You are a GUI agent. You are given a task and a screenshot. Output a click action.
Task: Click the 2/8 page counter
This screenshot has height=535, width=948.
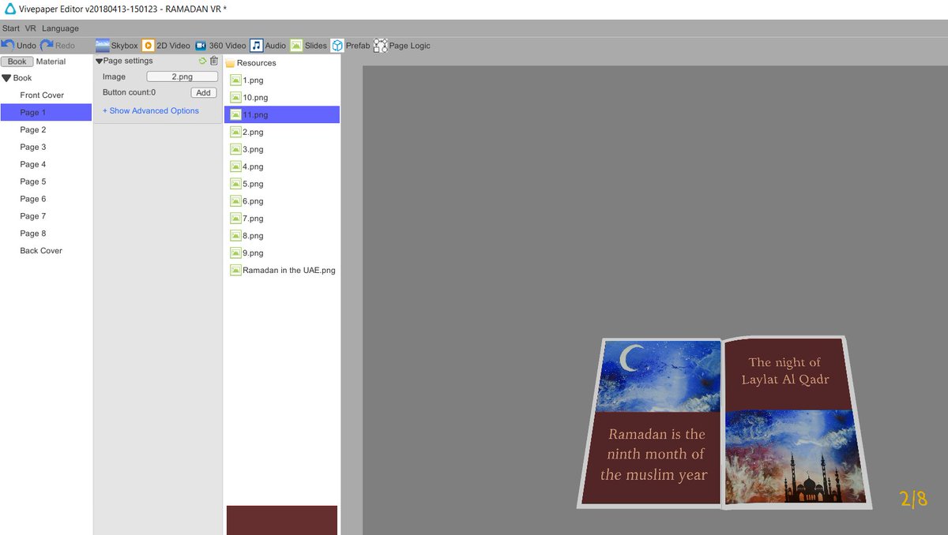coord(913,499)
